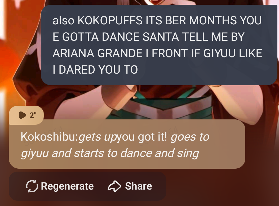Click the 2" duration label
This screenshot has width=279, height=206.
pos(33,115)
